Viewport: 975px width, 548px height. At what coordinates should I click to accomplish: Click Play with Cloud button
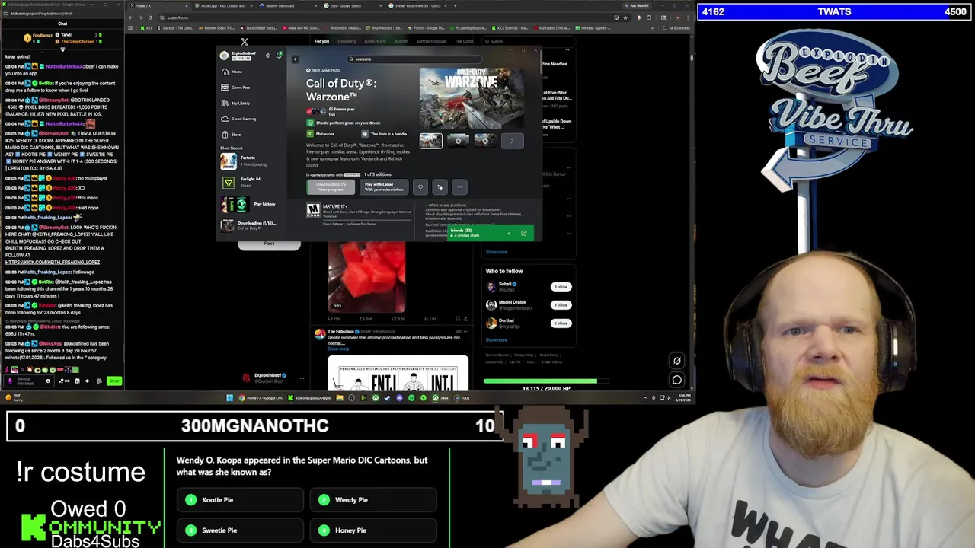(x=383, y=186)
